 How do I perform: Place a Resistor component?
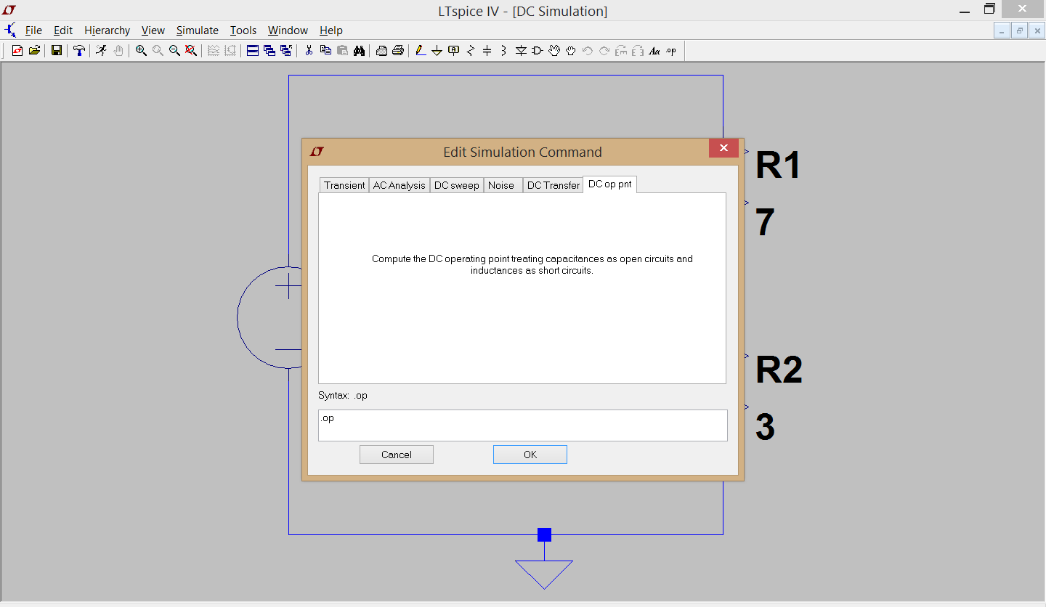(x=471, y=51)
